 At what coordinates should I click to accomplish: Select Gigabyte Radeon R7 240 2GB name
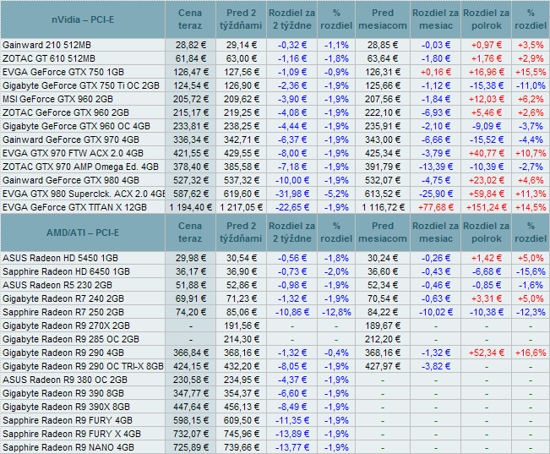(63, 298)
